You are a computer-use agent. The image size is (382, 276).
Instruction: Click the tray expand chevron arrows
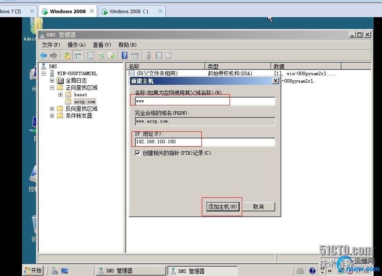330,271
